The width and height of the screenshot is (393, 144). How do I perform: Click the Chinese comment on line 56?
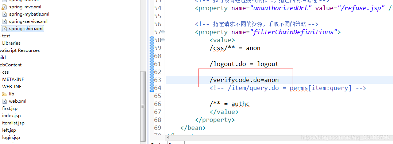coord(257,24)
